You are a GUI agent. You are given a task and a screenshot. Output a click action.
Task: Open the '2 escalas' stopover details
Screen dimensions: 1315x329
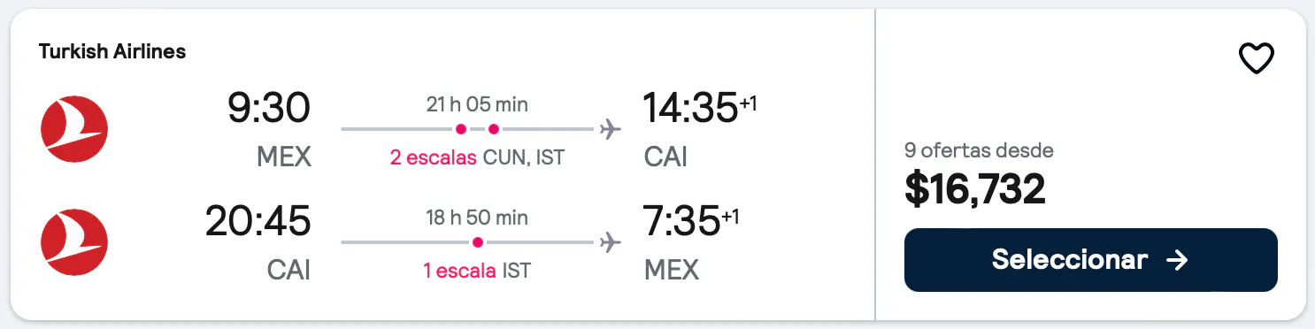pyautogui.click(x=434, y=157)
